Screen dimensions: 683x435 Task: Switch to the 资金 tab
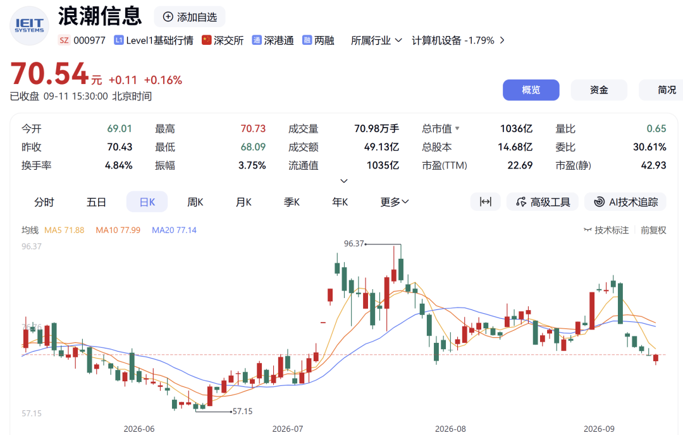coord(599,90)
